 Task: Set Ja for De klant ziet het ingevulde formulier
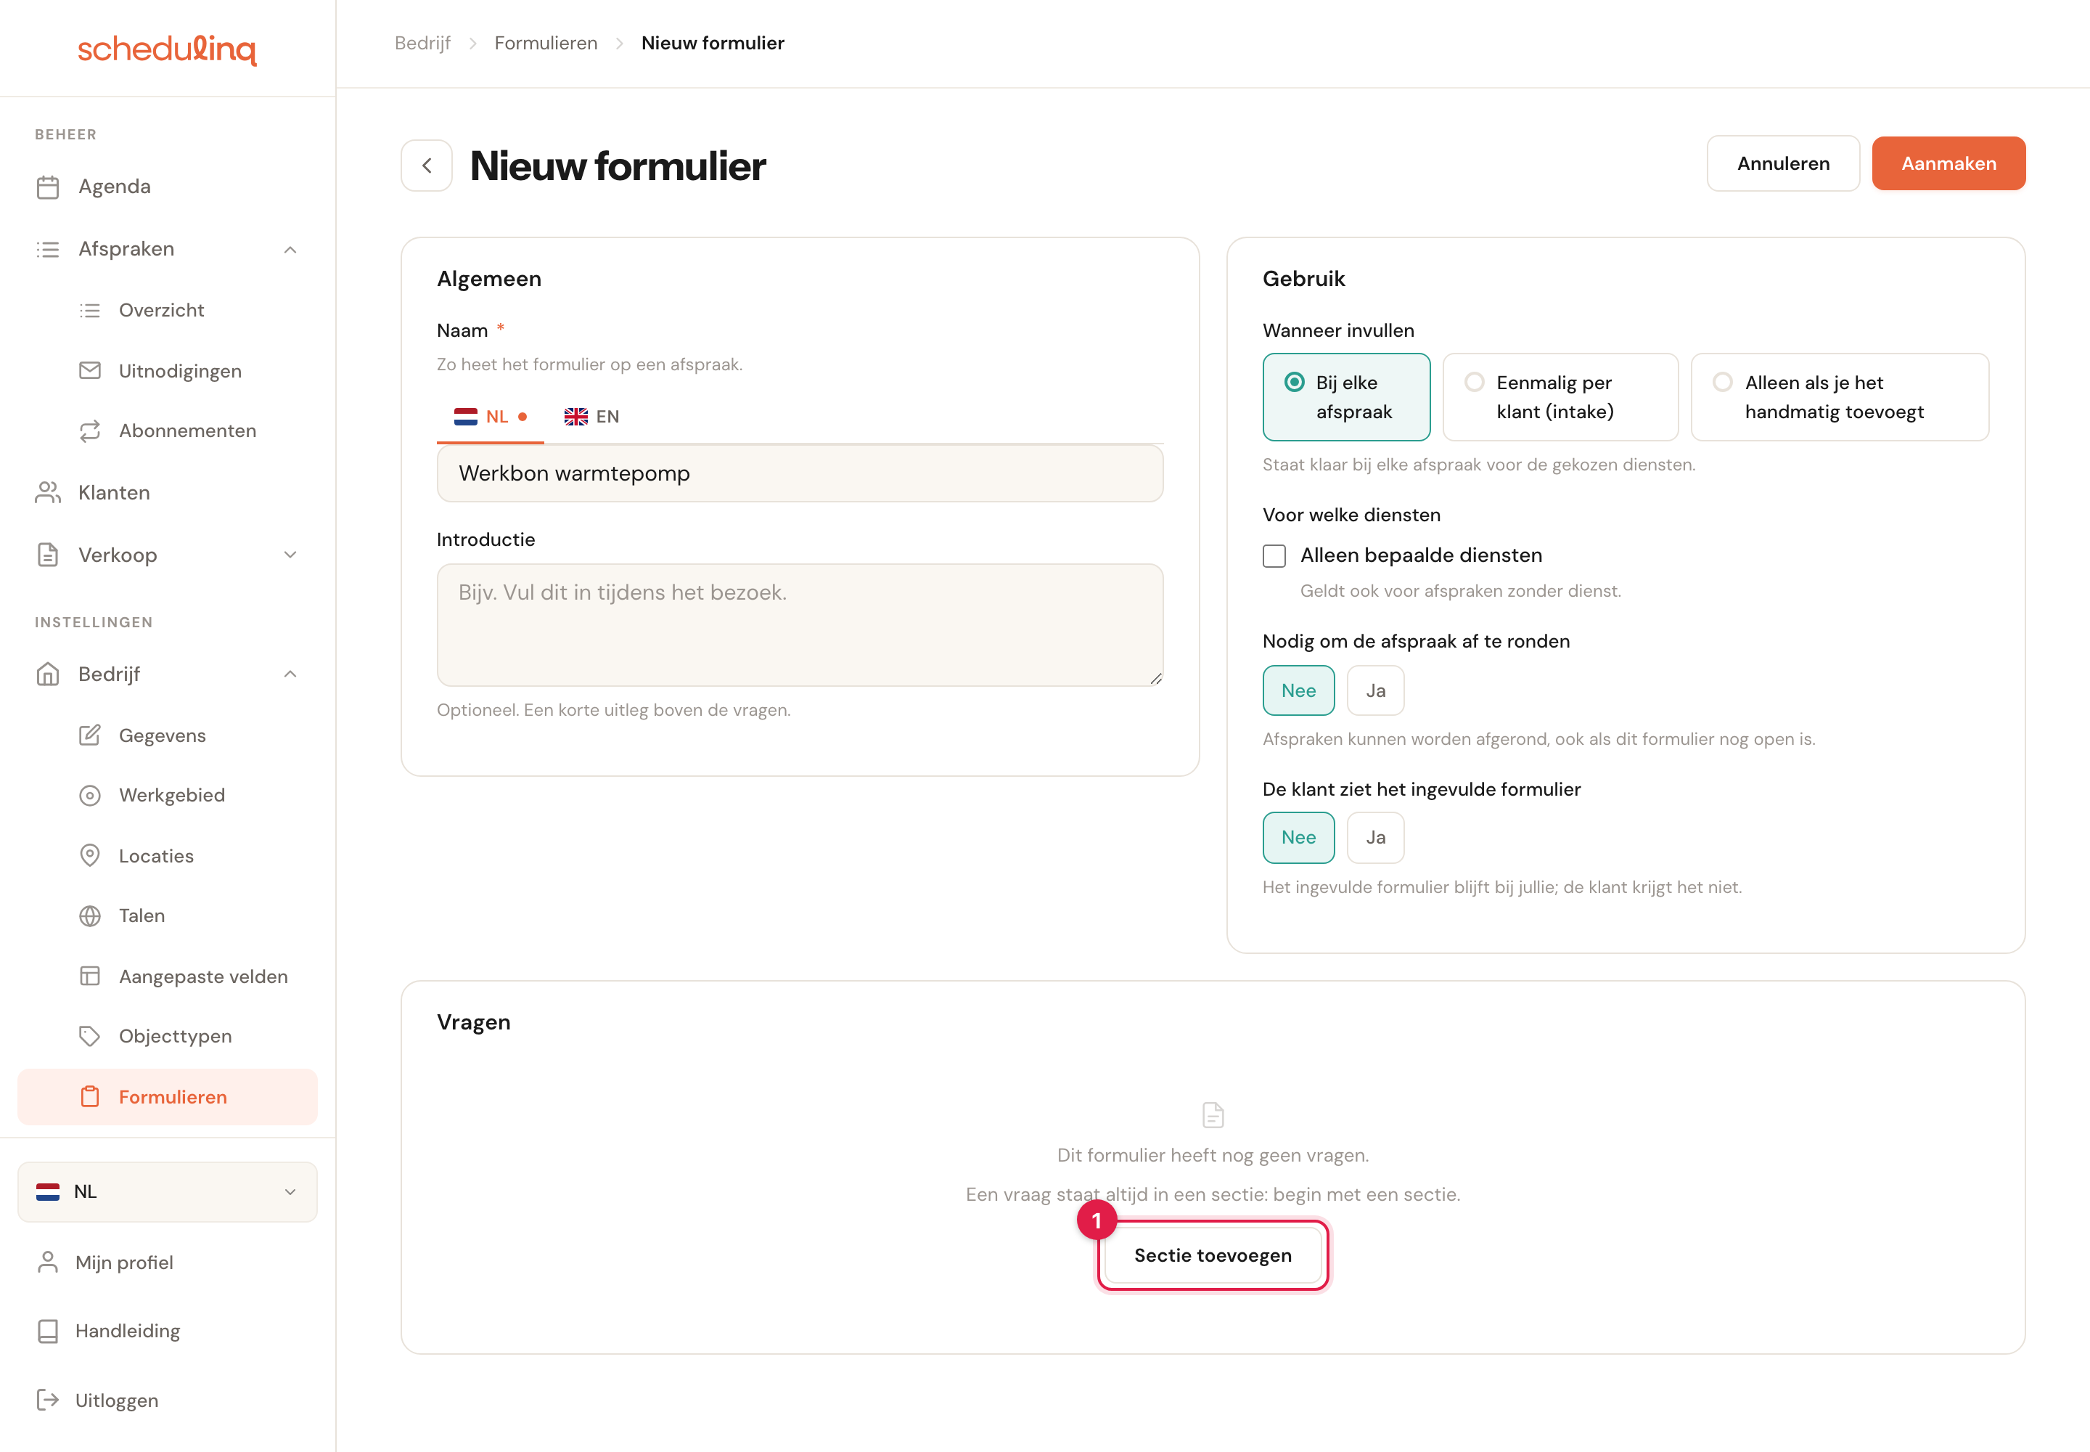[1375, 837]
